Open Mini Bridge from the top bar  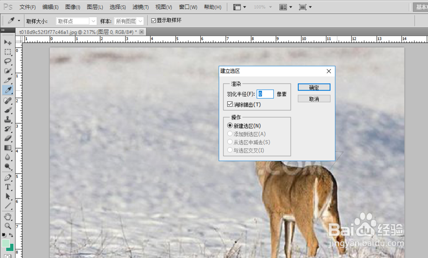click(x=237, y=7)
